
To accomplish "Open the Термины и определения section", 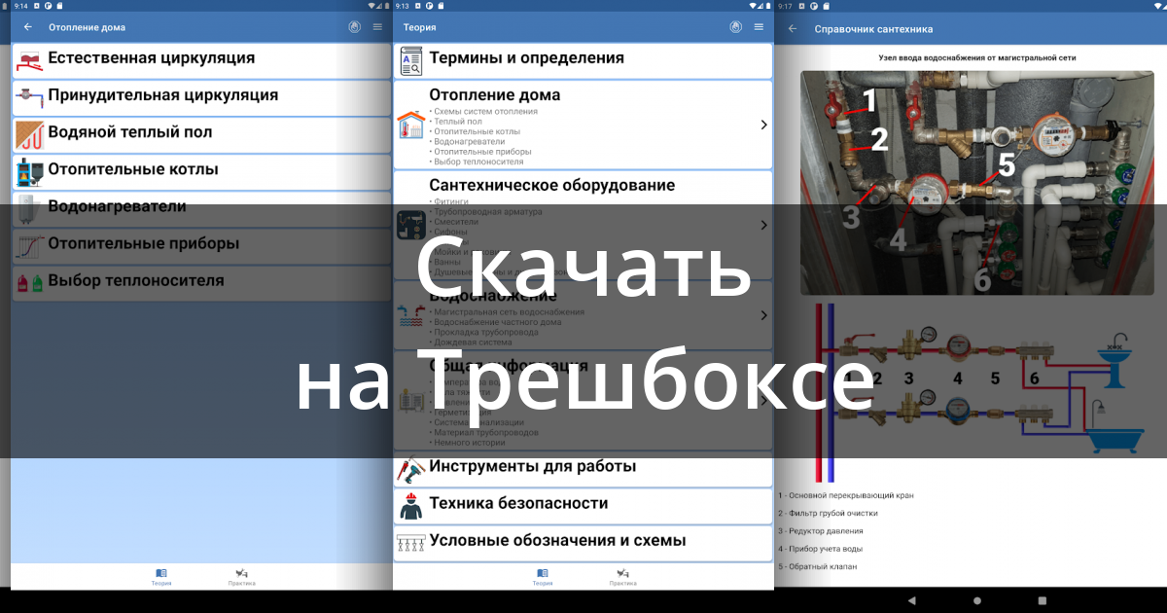I will tap(583, 59).
